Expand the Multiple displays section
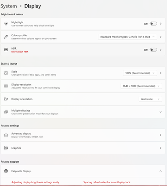This screenshot has height=186, width=167. (161, 112)
